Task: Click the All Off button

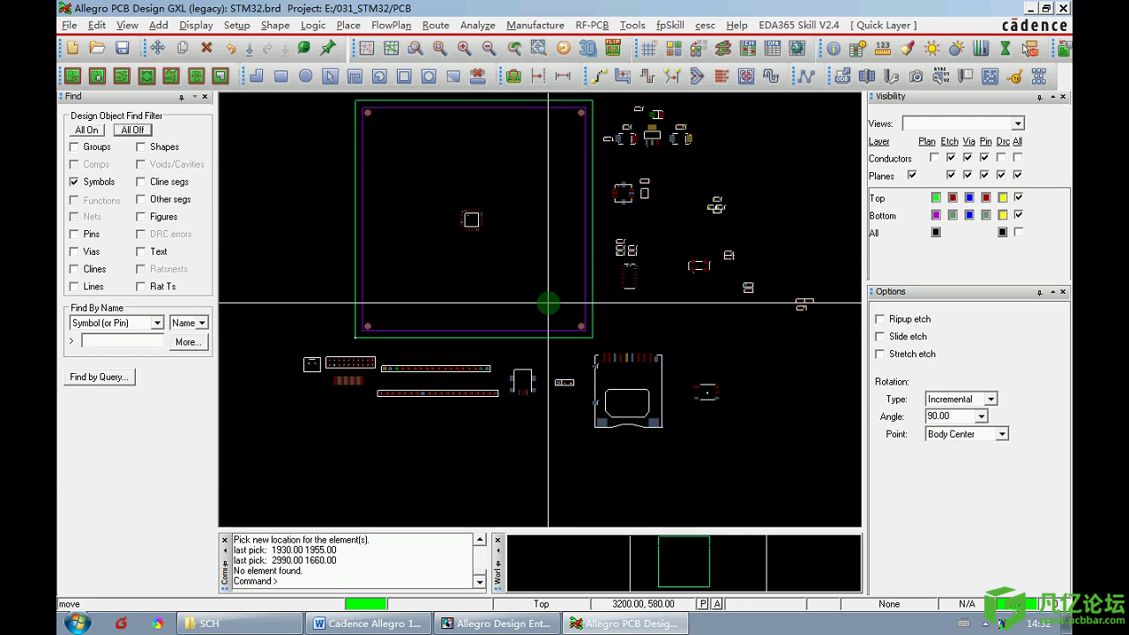Action: click(132, 130)
